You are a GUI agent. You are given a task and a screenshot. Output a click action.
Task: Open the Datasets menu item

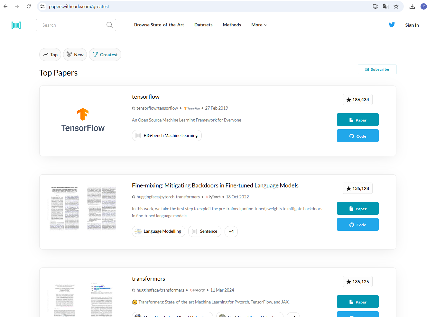pyautogui.click(x=203, y=25)
